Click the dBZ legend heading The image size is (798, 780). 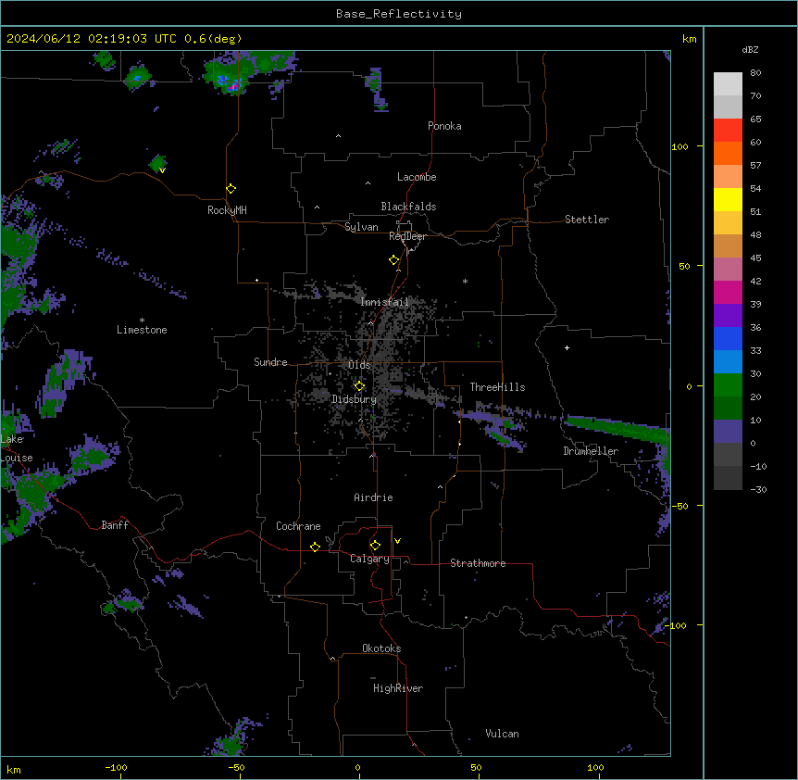coord(750,49)
